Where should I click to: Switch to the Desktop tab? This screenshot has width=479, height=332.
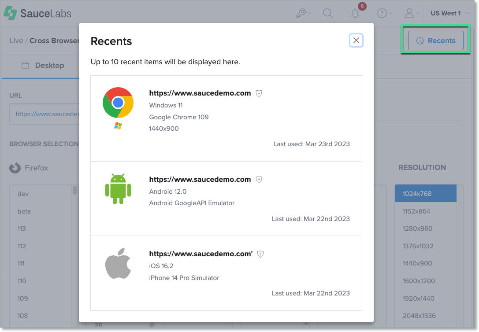pyautogui.click(x=43, y=66)
